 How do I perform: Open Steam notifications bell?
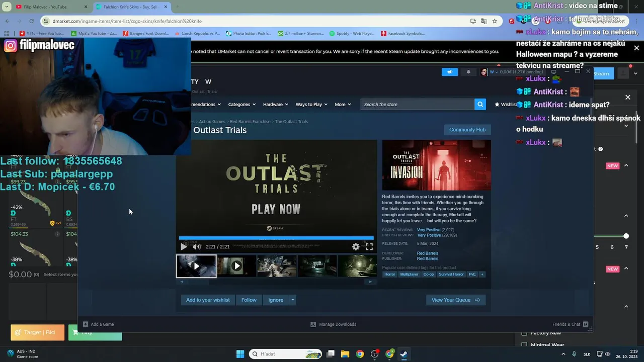(x=468, y=72)
